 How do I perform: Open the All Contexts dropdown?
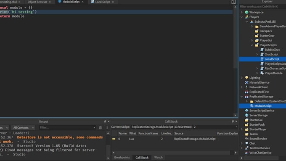coord(23,128)
